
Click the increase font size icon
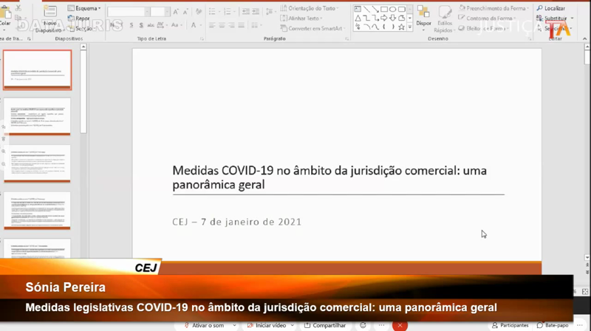(176, 12)
